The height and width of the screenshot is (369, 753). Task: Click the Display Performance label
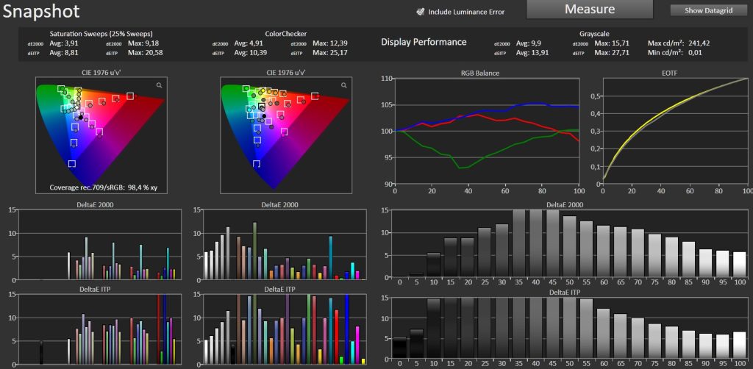coord(424,42)
